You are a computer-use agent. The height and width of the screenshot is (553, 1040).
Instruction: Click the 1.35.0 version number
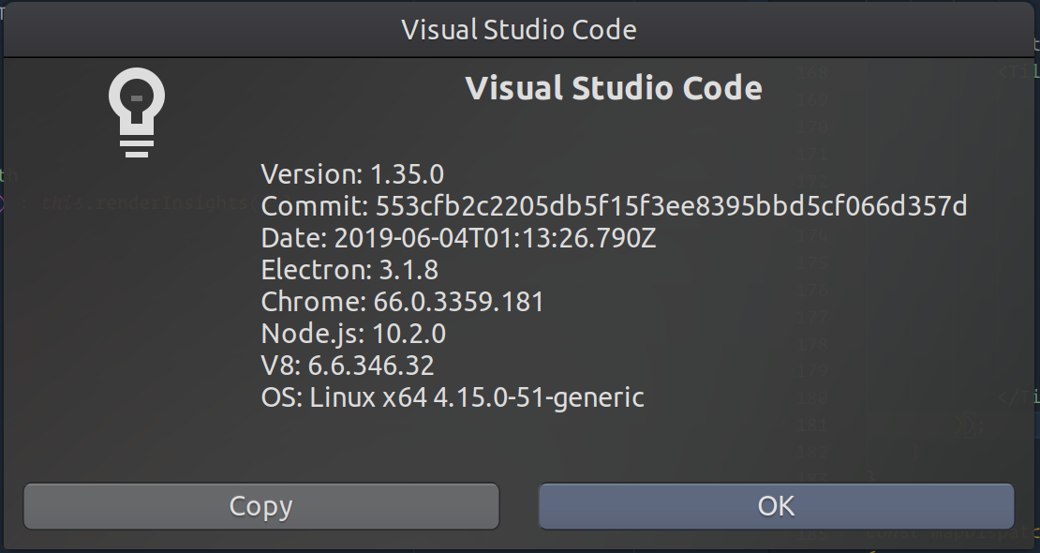(408, 174)
